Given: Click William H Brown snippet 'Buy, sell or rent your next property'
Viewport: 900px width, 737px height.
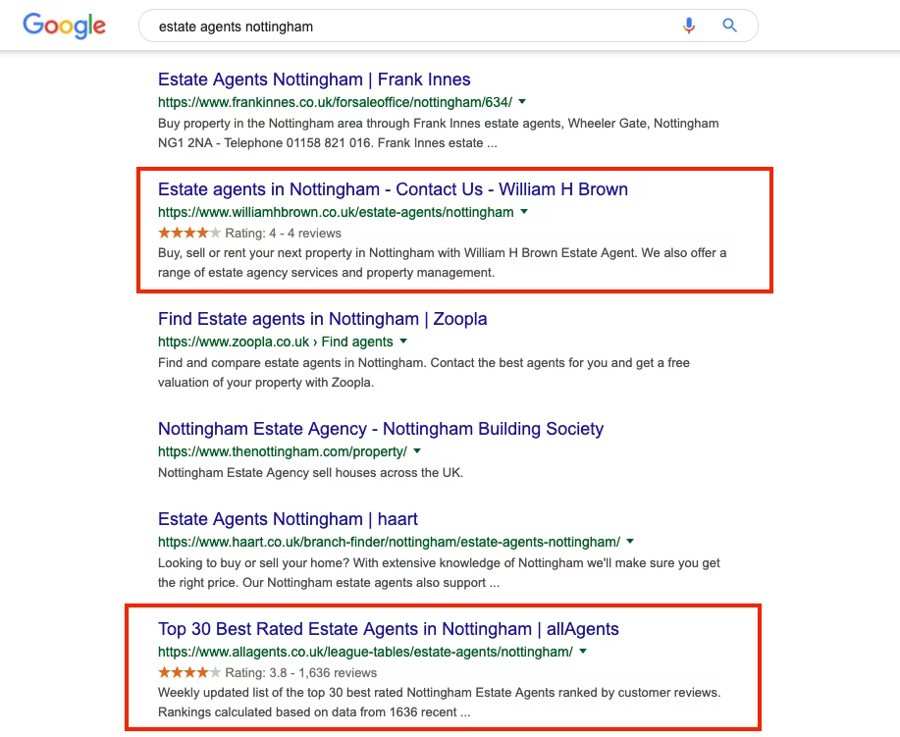Looking at the screenshot, I should coord(442,263).
